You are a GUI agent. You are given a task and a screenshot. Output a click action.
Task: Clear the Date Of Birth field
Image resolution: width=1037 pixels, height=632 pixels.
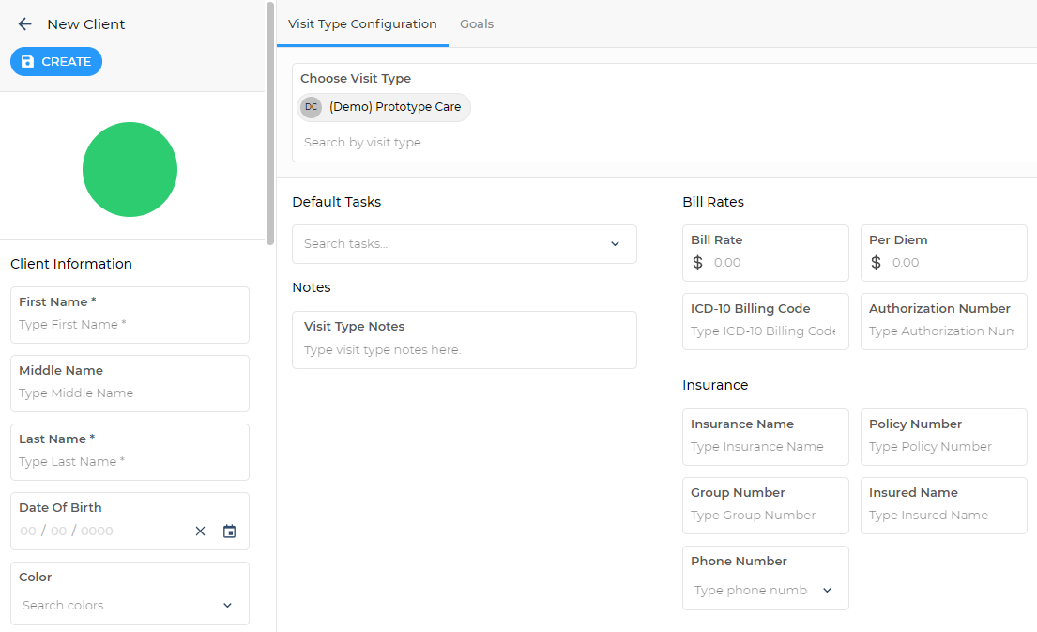(x=200, y=532)
